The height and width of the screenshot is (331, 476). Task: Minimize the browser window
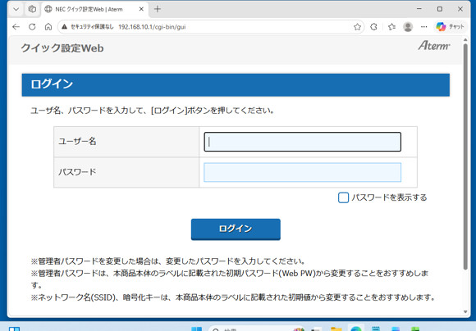(x=419, y=9)
